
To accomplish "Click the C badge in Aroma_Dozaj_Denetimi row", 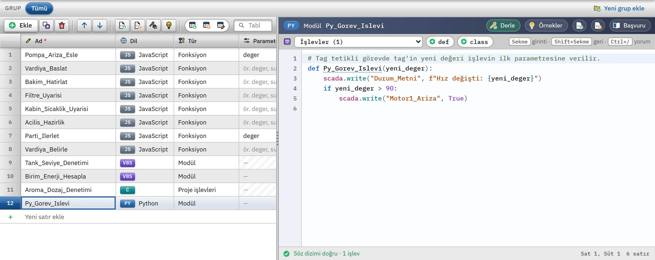I will [127, 190].
